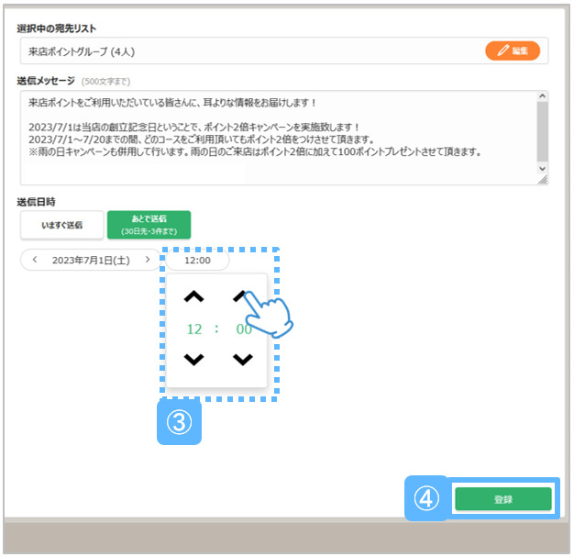Screen dimensions: 574x557
Task: Select the いますぐ送信 send-now option
Action: (61, 225)
